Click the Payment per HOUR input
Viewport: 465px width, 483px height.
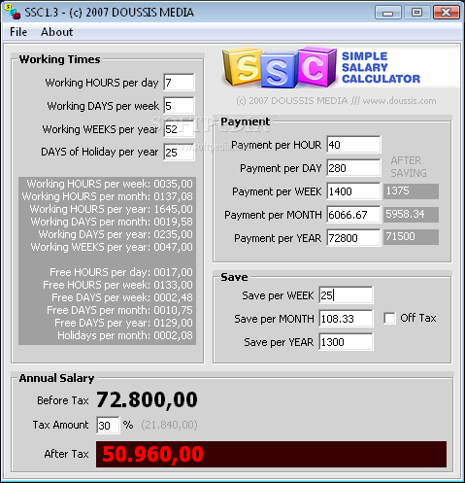click(353, 145)
